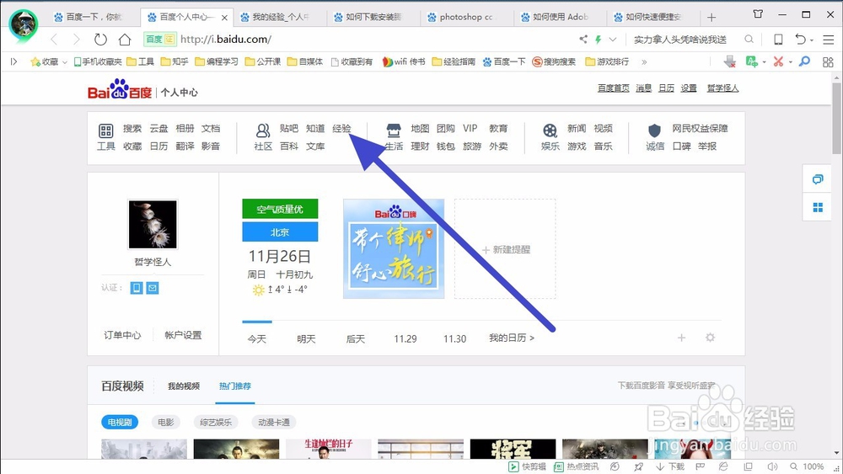Switch to photoshop cc browser tab
Screen dimensions: 843x474
point(466,17)
